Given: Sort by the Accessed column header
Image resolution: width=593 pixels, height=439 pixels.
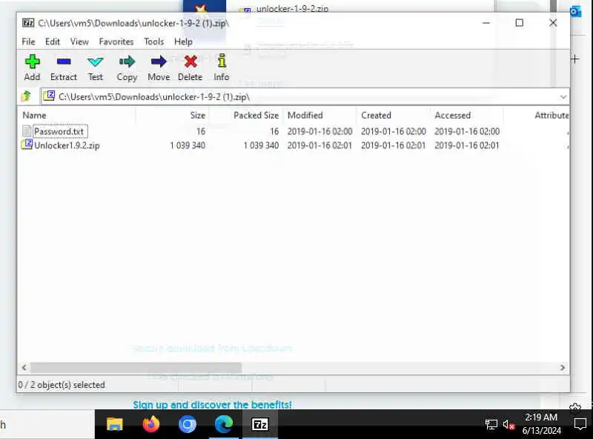Looking at the screenshot, I should pyautogui.click(x=467, y=116).
